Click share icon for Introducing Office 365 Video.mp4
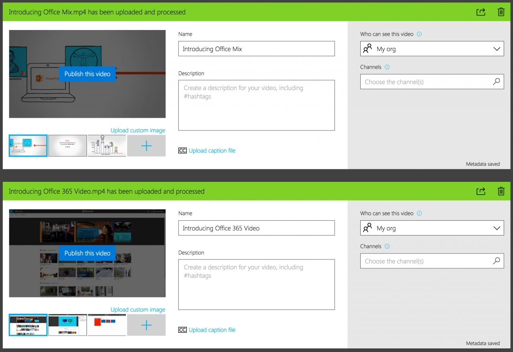This screenshot has height=352, width=513. click(481, 191)
